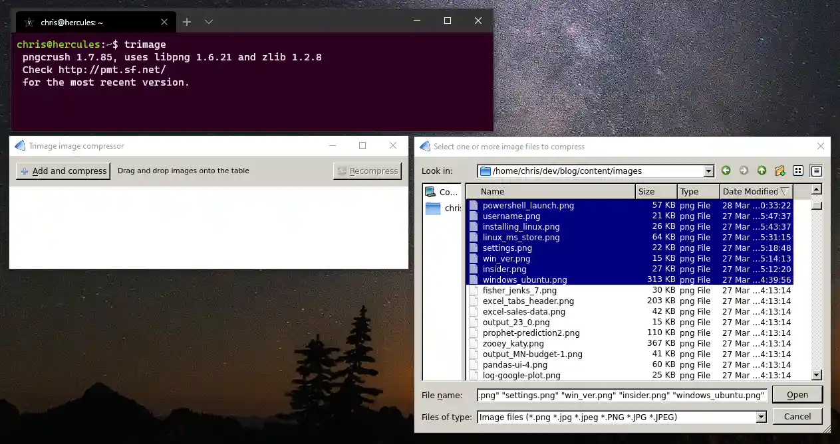The height and width of the screenshot is (444, 840).
Task: Click the png file icon beside windows_ubuntu.png
Action: [473, 279]
